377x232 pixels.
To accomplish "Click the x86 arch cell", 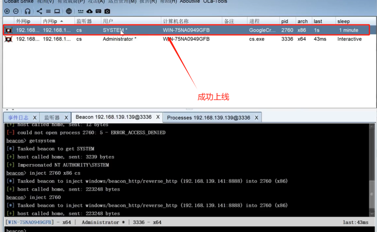I will (302, 30).
